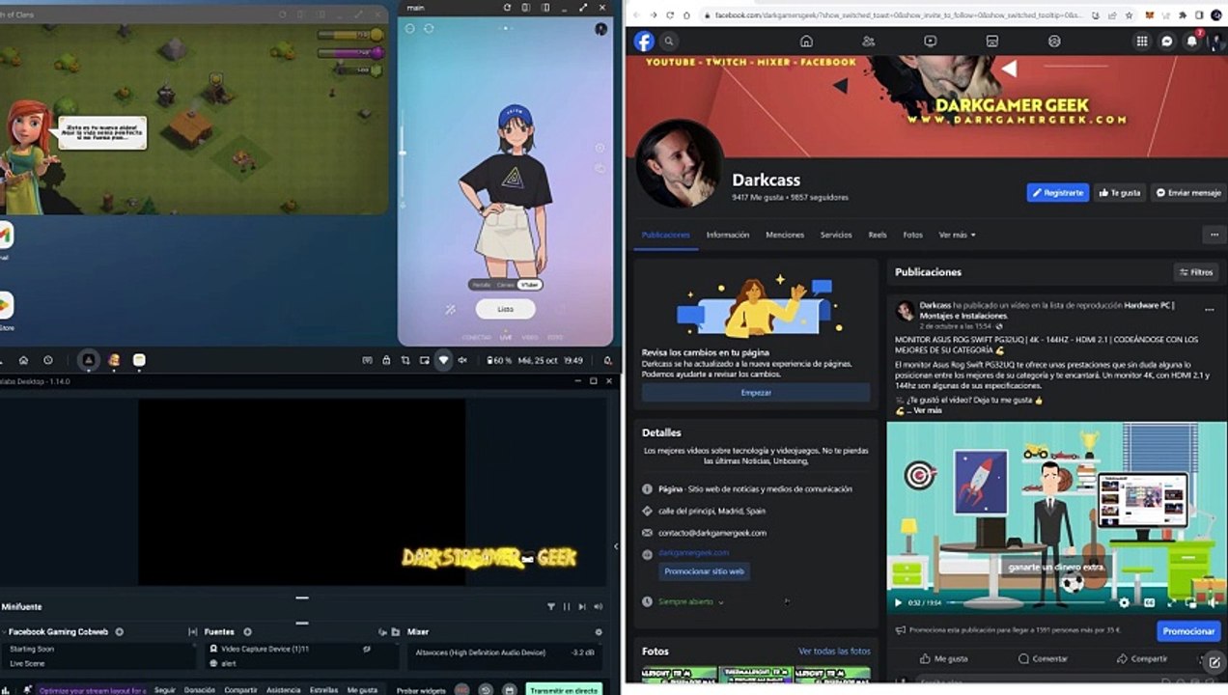Click Streamlabs REC record button
This screenshot has height=695, width=1228.
point(462,690)
